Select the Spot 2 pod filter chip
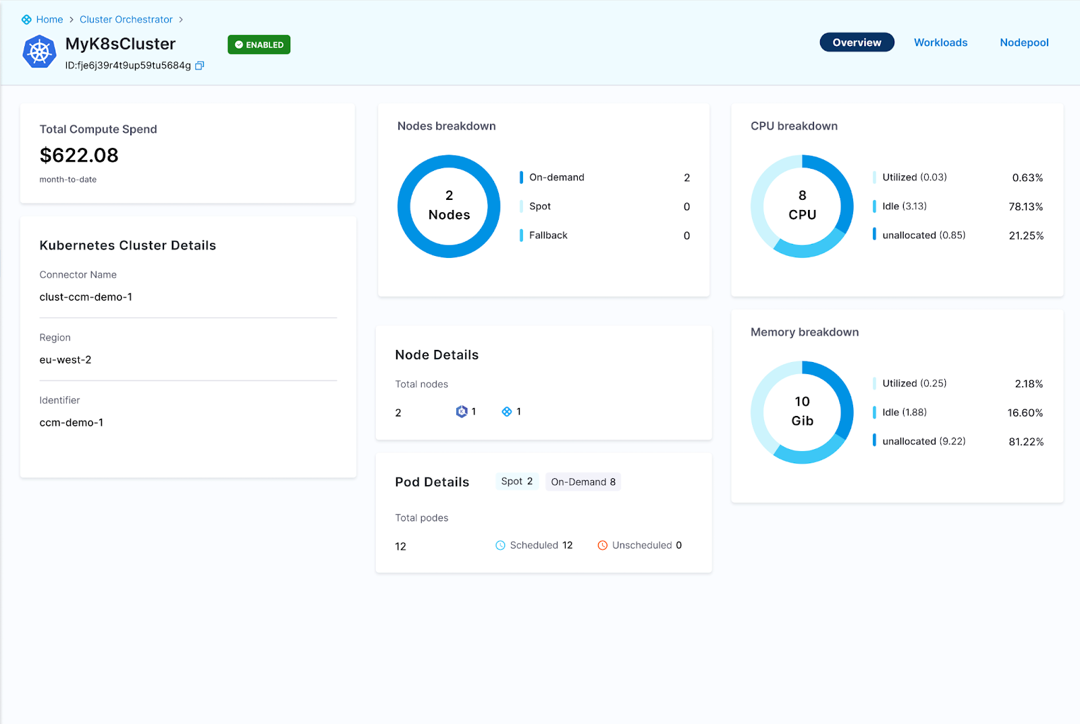The height and width of the screenshot is (724, 1080). click(517, 482)
